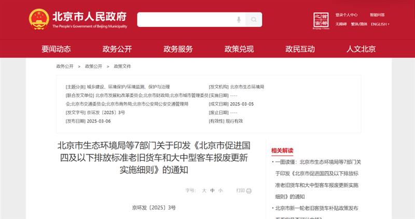Focus the site search input field
Viewport: 415px width, 219px height.
pos(191,20)
